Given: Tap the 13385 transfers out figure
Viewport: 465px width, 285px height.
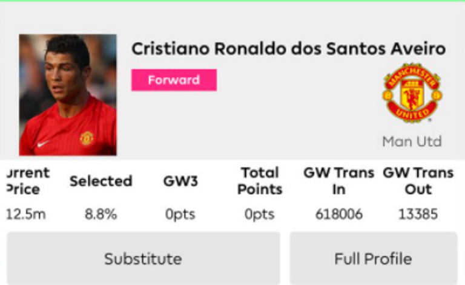Looking at the screenshot, I should point(418,214).
